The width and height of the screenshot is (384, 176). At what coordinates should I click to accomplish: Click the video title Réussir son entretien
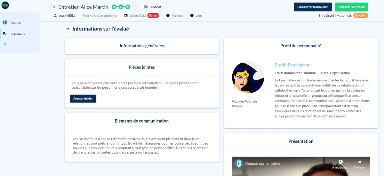[263, 164]
